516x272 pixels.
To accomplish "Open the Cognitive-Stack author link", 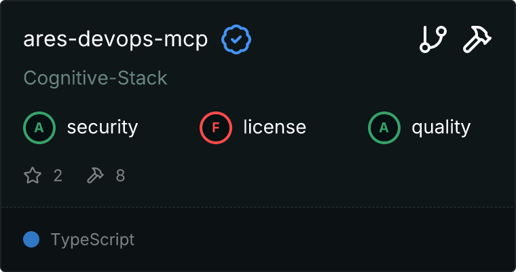I will (x=95, y=78).
